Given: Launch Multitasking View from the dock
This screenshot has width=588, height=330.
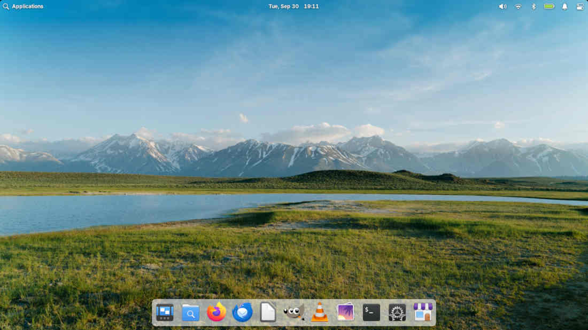Looking at the screenshot, I should [165, 312].
